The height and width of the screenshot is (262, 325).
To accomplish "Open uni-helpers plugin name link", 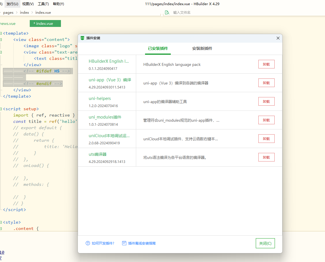I will [100, 99].
